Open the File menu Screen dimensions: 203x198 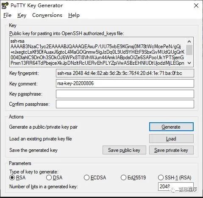7,15
